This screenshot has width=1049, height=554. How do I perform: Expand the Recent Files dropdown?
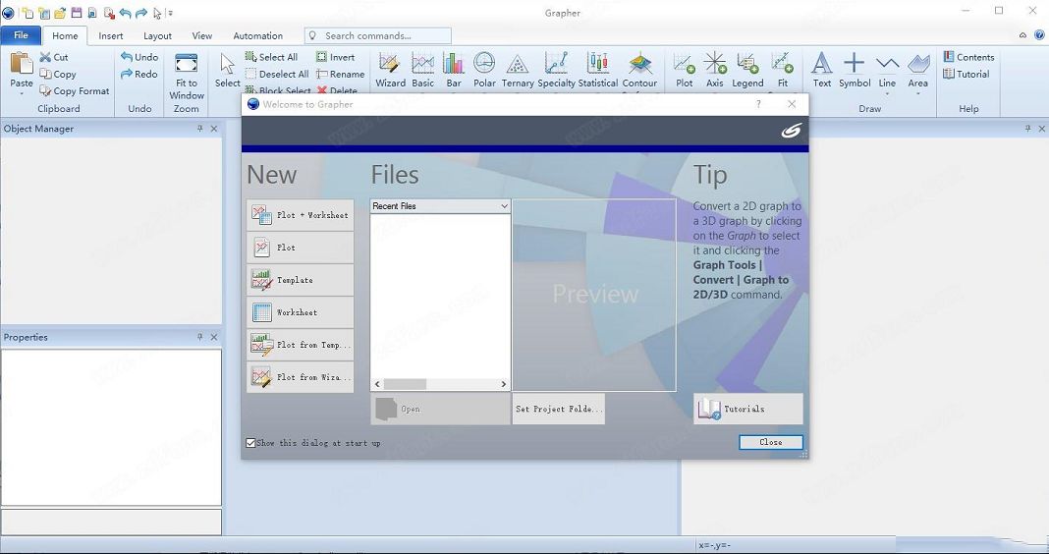click(504, 206)
